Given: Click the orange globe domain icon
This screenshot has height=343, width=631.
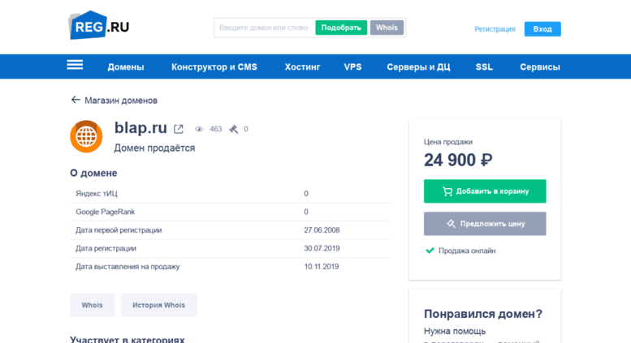Looking at the screenshot, I should click(86, 136).
